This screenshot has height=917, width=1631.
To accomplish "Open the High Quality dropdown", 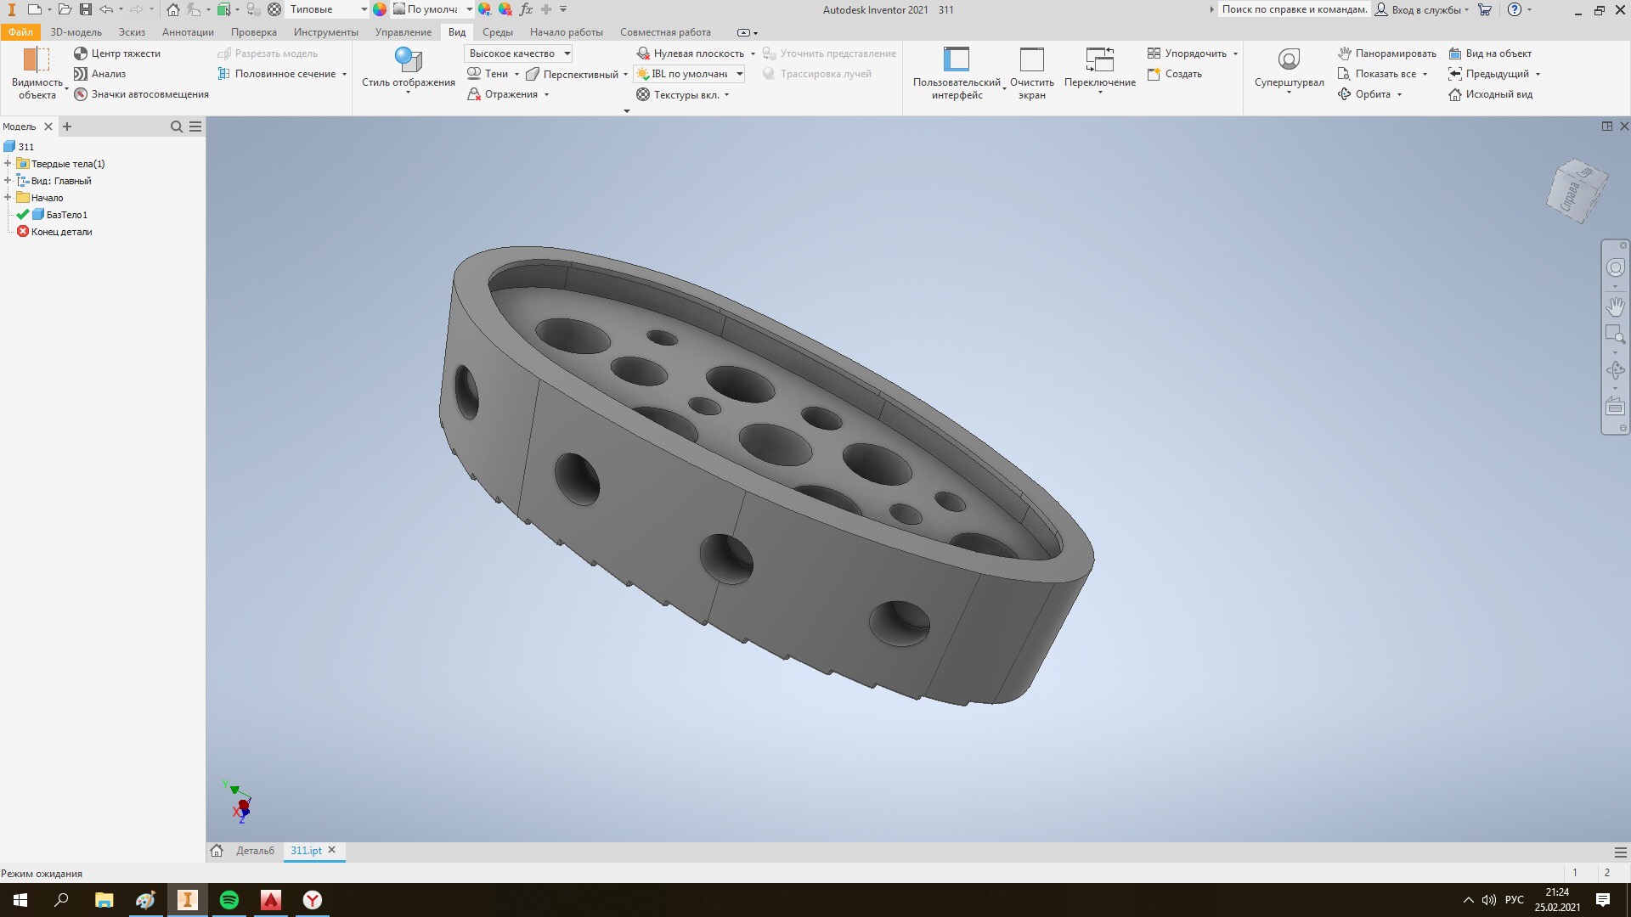I will click(x=567, y=53).
